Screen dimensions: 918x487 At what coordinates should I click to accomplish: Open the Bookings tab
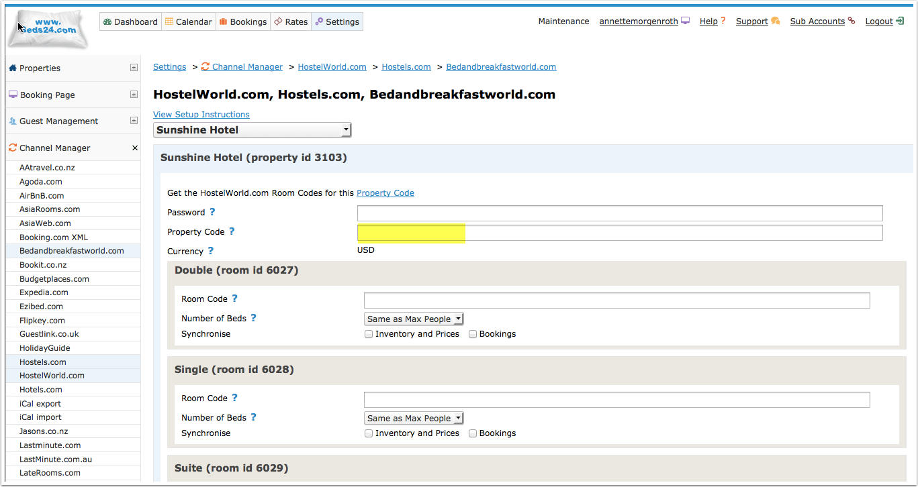coord(243,21)
